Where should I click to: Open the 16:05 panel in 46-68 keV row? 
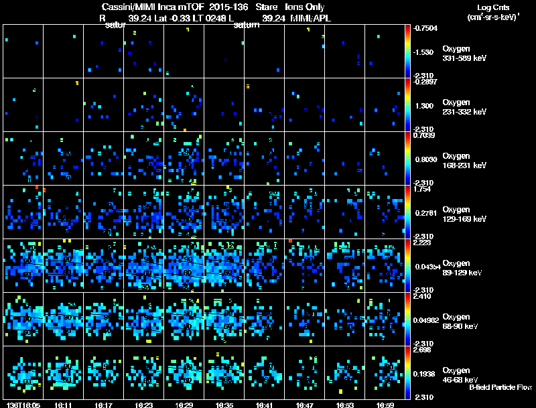tap(23, 372)
